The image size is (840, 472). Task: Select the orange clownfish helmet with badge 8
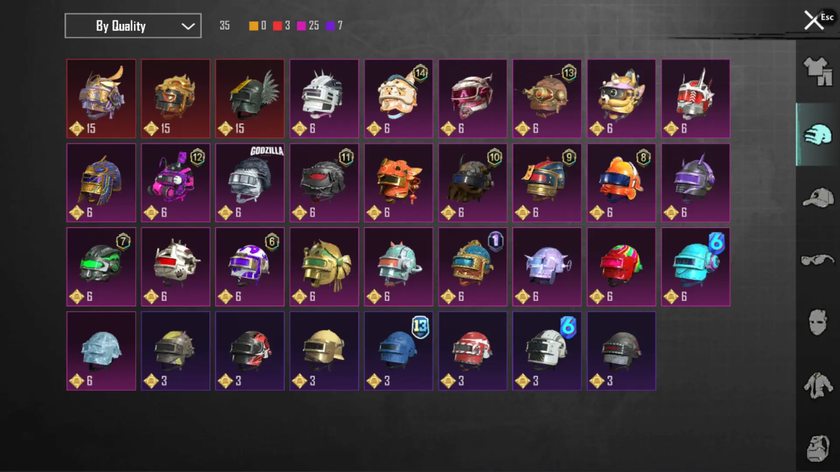tap(621, 183)
